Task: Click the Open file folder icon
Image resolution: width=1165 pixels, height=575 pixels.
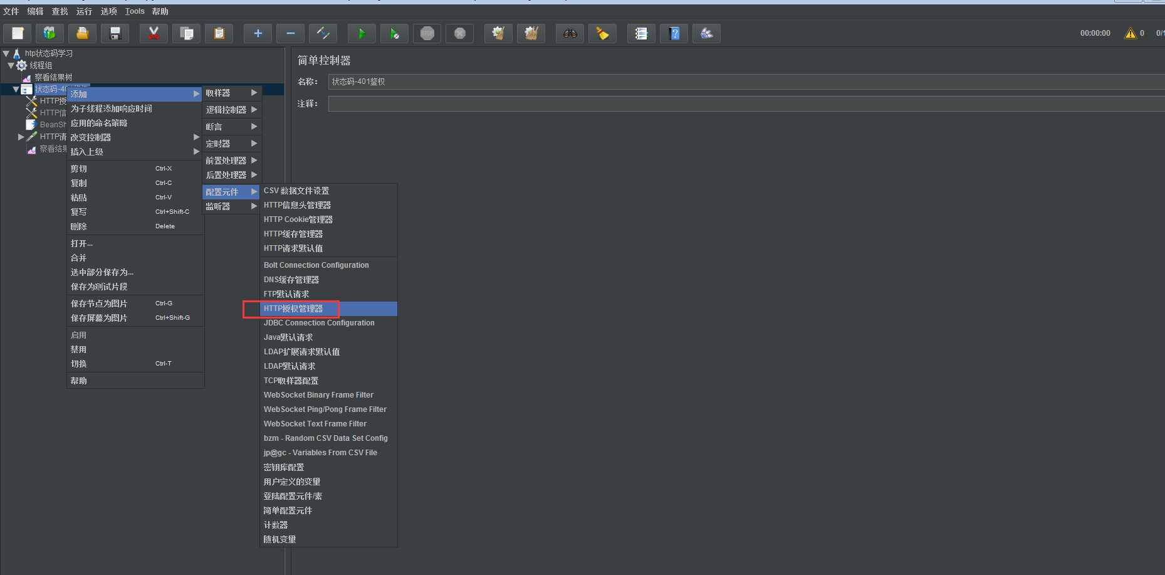Action: click(82, 33)
